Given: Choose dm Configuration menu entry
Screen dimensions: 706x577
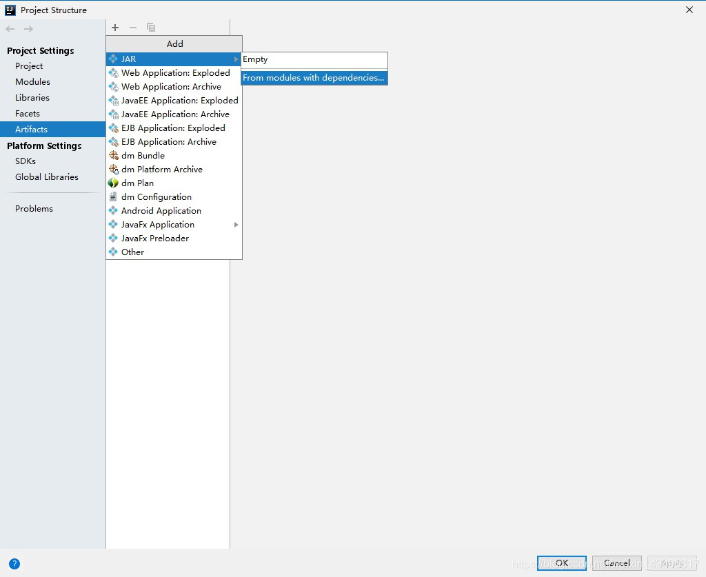Looking at the screenshot, I should click(174, 196).
